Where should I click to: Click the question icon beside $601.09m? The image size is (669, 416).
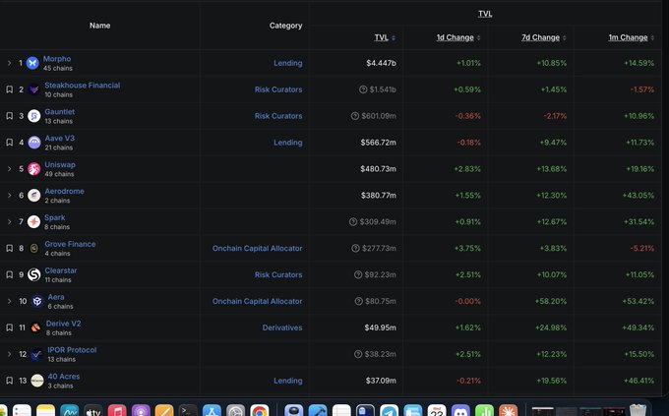coord(355,116)
